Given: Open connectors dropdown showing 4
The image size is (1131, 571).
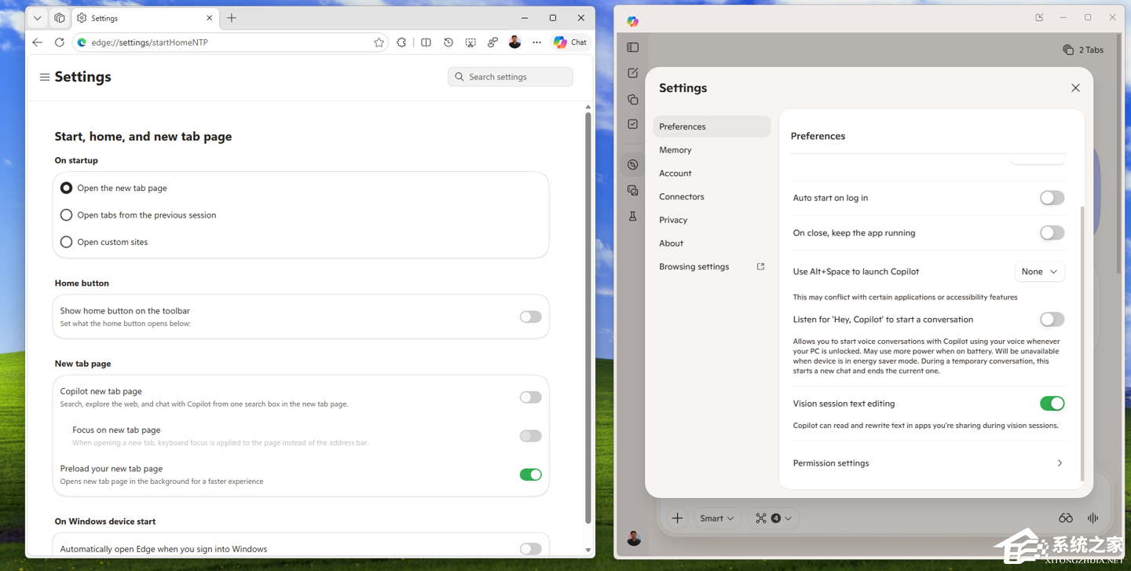Looking at the screenshot, I should (774, 518).
